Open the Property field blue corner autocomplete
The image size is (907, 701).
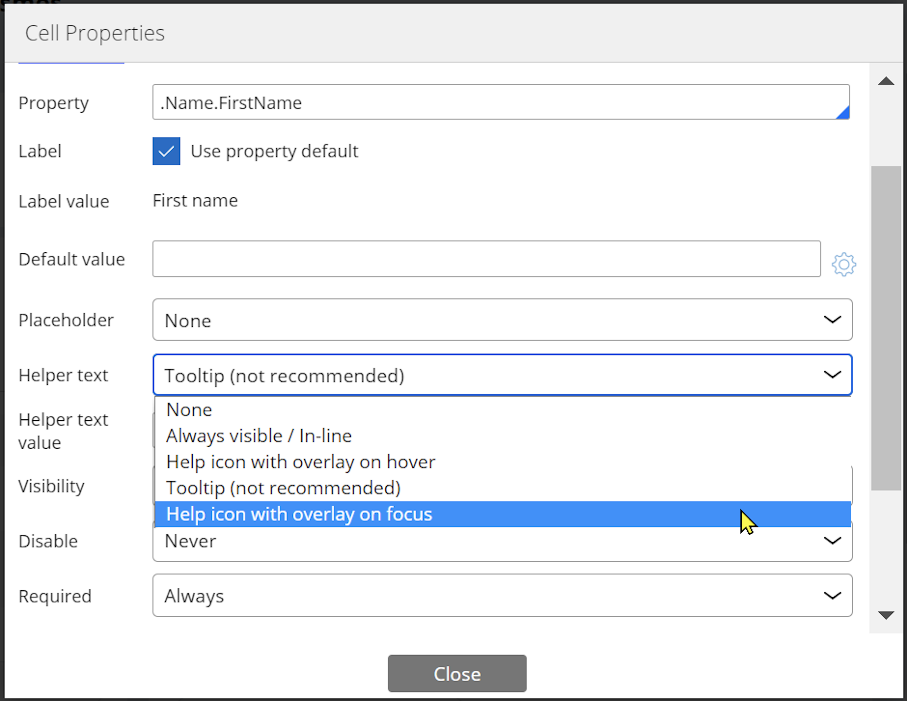tap(843, 113)
